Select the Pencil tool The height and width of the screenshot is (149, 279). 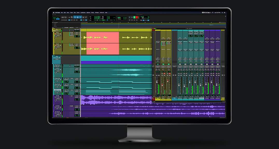coord(86,17)
